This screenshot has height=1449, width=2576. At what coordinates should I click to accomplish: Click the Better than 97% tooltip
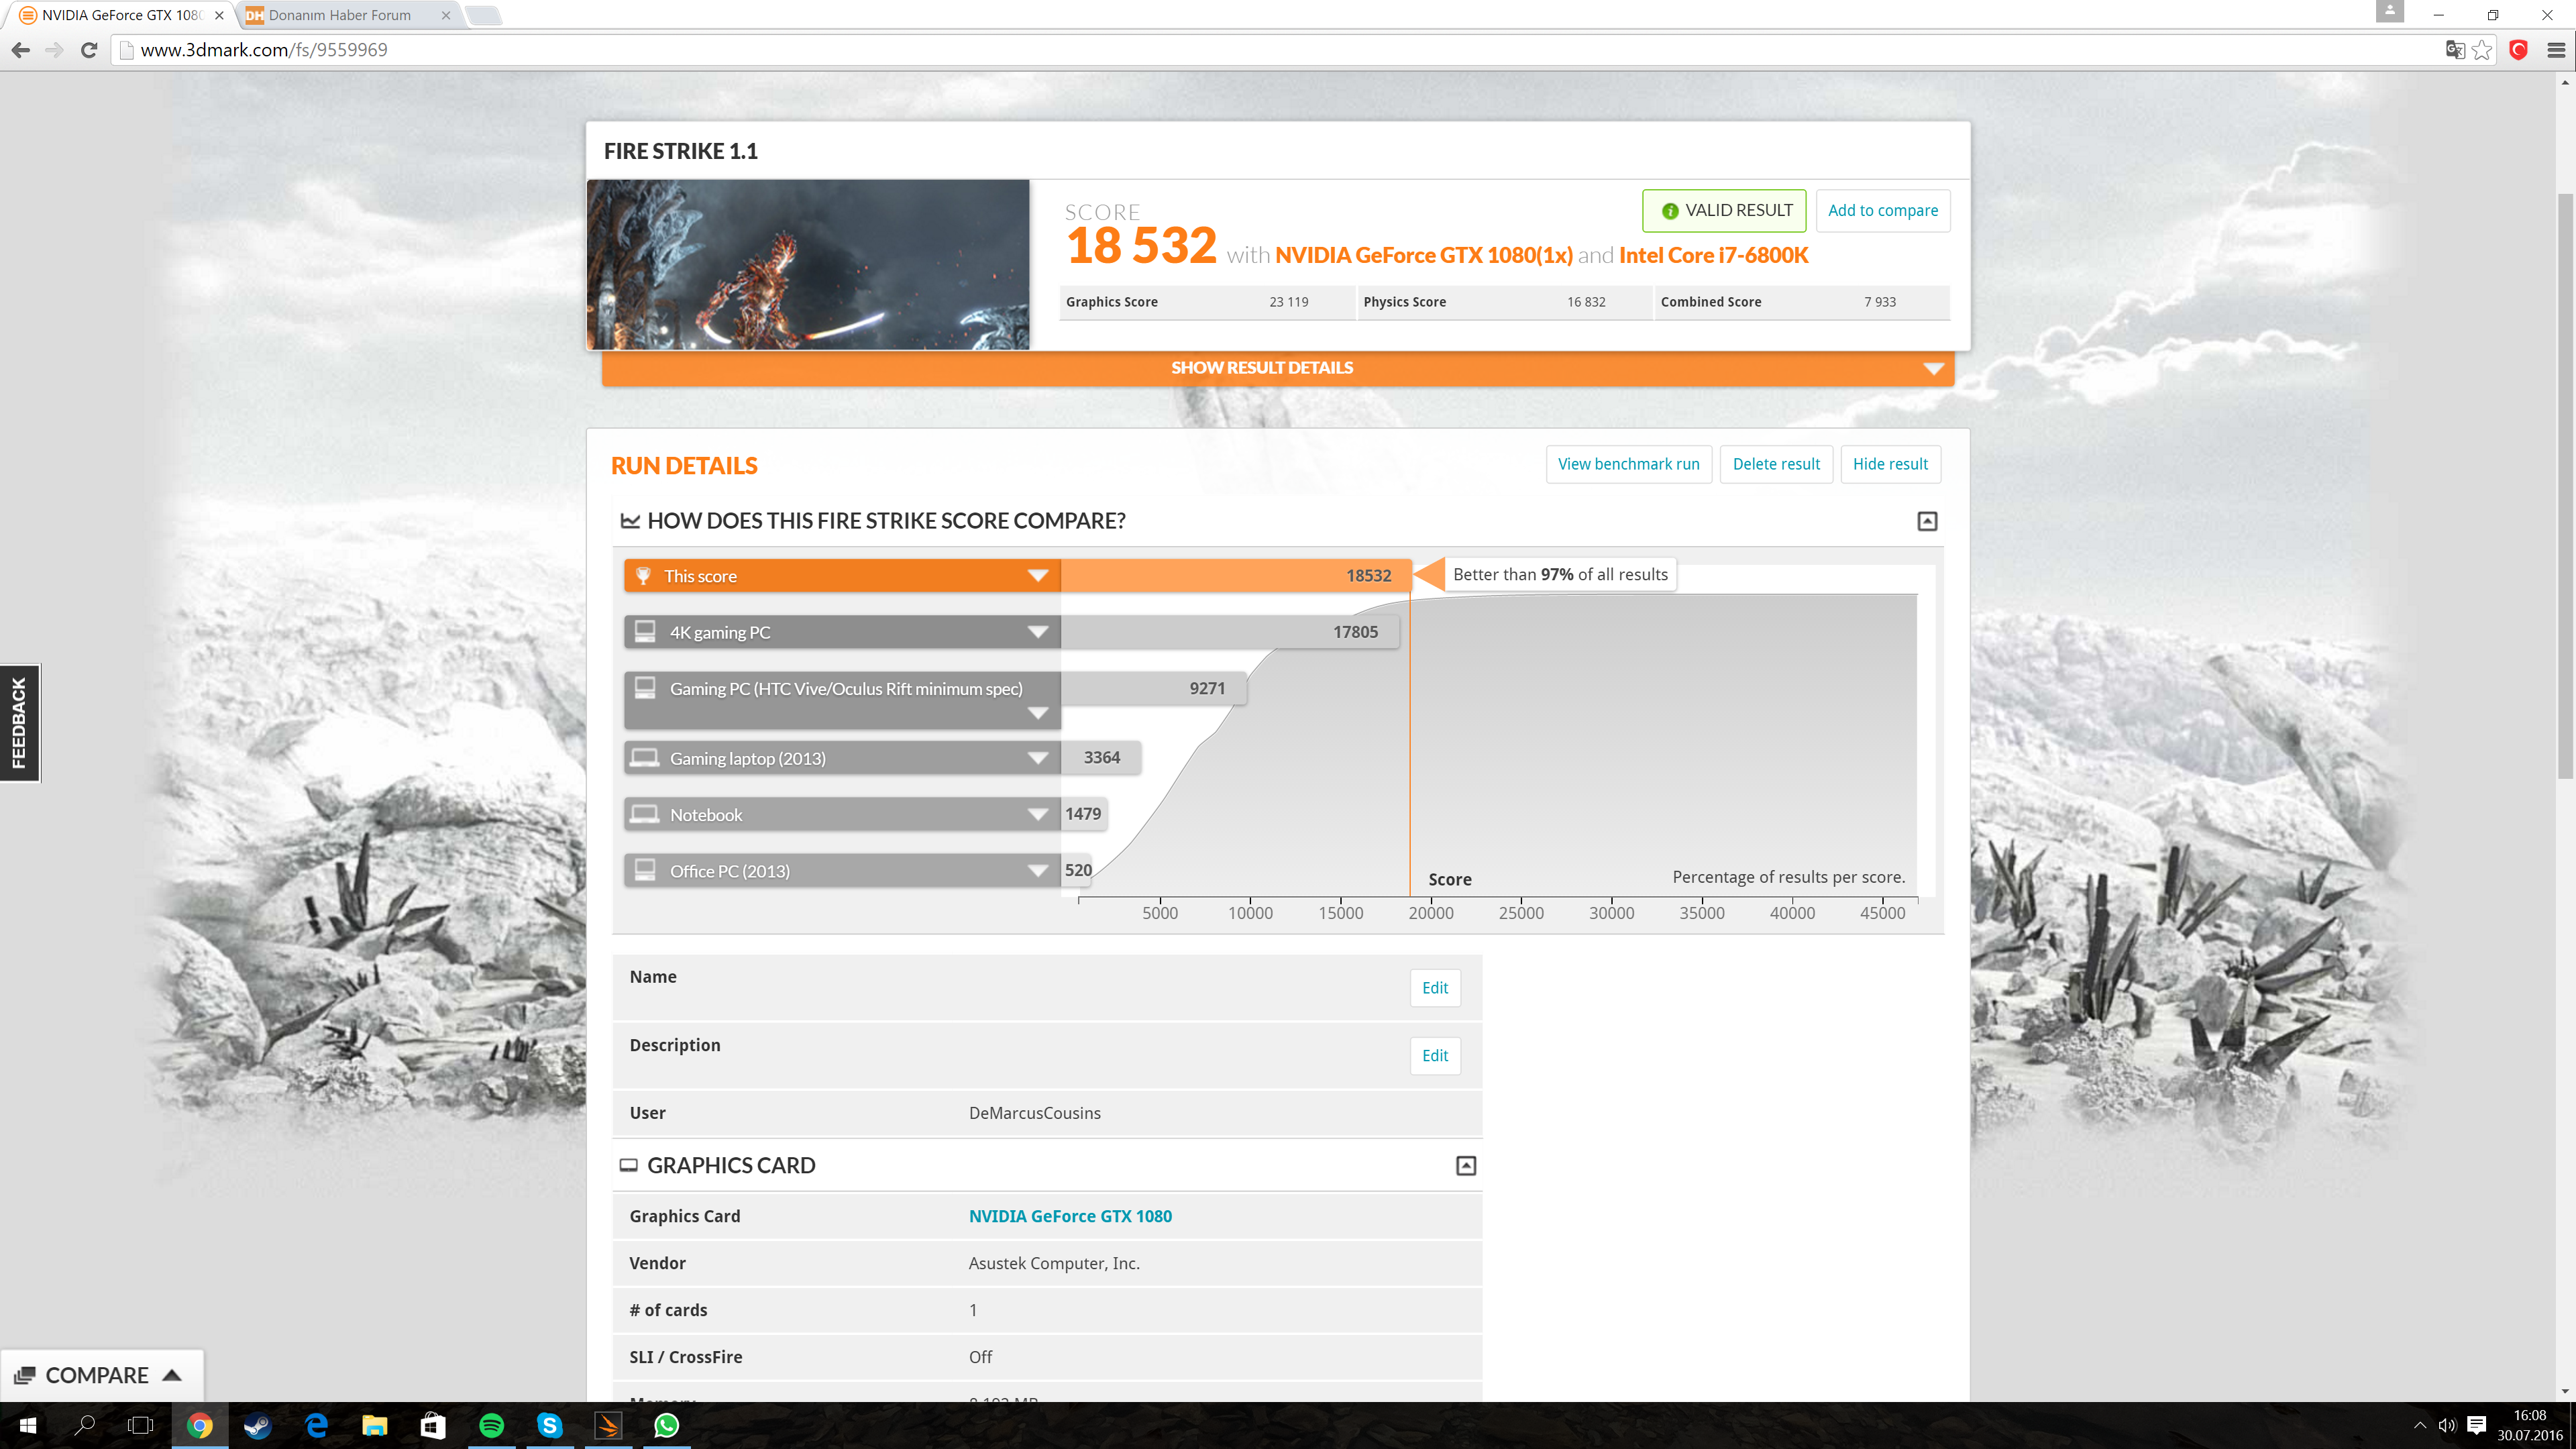(1560, 574)
